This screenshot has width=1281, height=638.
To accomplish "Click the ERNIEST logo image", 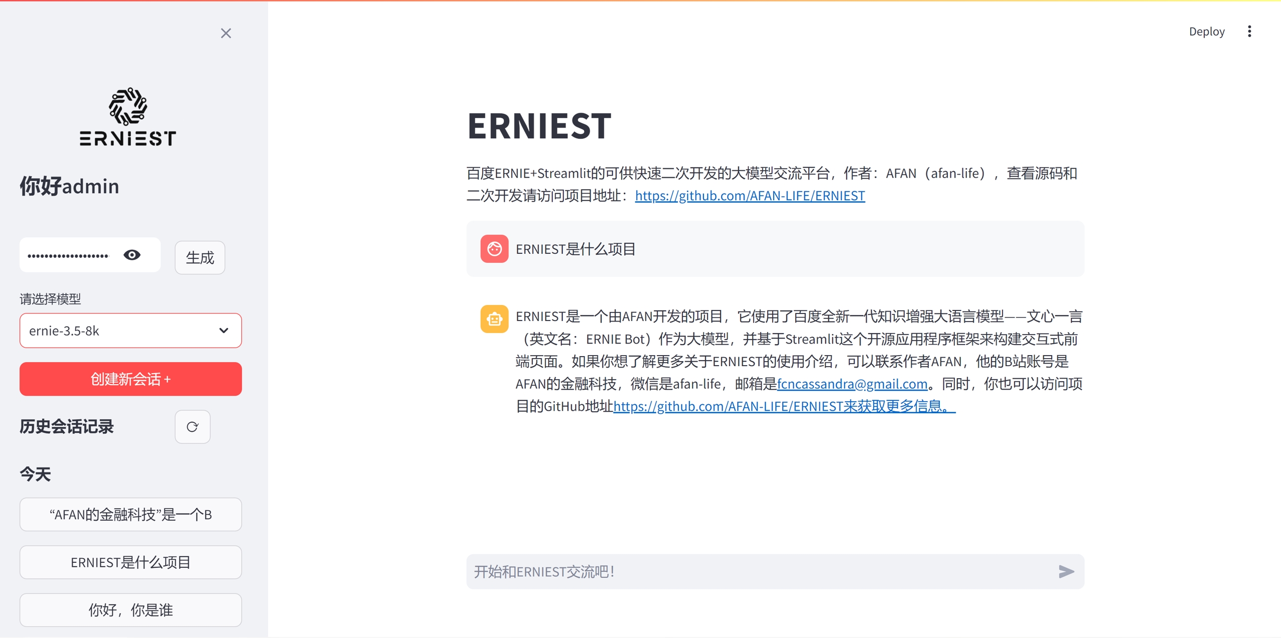I will point(128,117).
